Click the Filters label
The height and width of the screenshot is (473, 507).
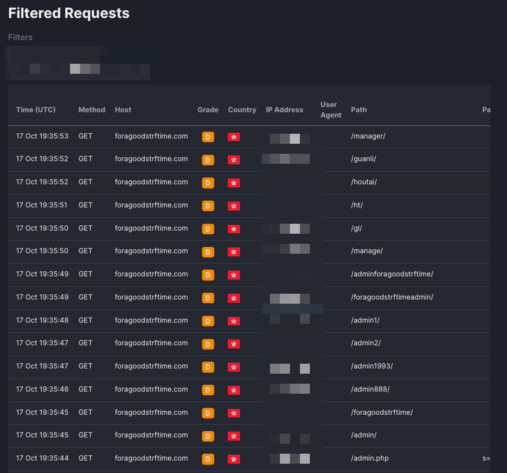(x=20, y=37)
